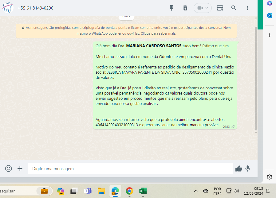Open the business catalog storefront icon
This screenshot has height=198, width=276.
tap(220, 8)
